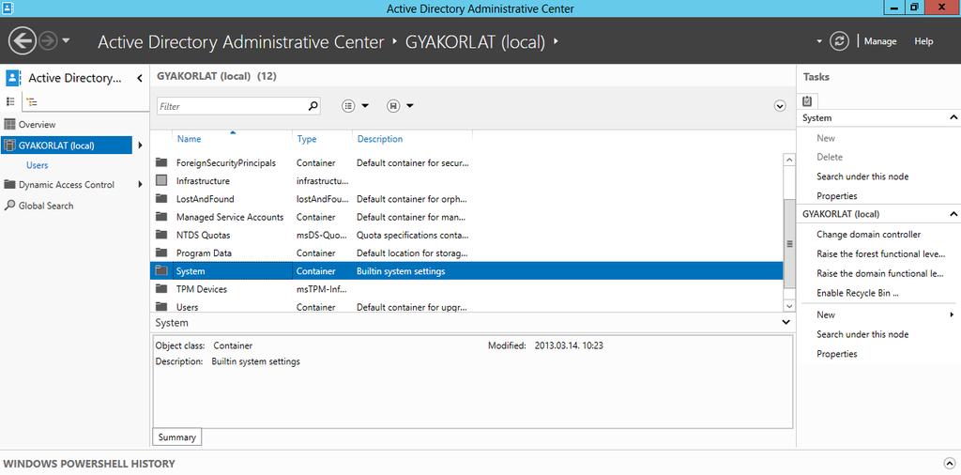Collapse the navigation pane chevron
This screenshot has width=961, height=475.
140,78
